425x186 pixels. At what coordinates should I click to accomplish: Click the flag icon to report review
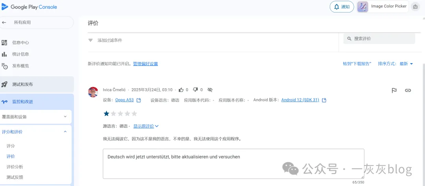click(394, 90)
